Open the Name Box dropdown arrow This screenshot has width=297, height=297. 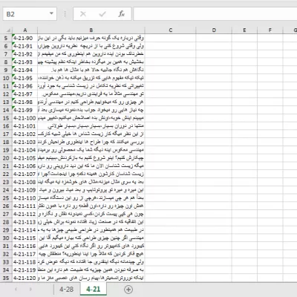pos(51,13)
